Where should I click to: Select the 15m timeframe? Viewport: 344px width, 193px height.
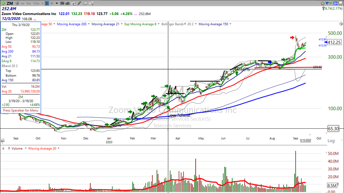[x=37, y=4]
